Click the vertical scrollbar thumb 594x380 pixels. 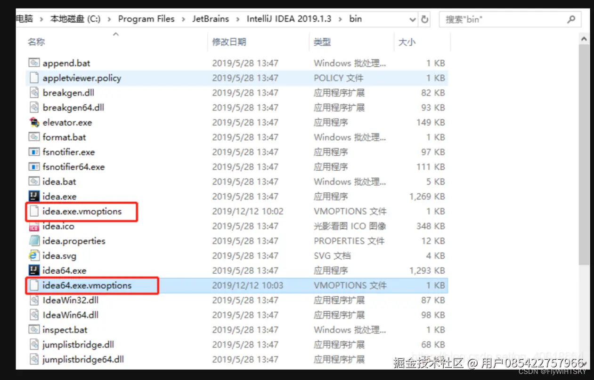[584, 155]
